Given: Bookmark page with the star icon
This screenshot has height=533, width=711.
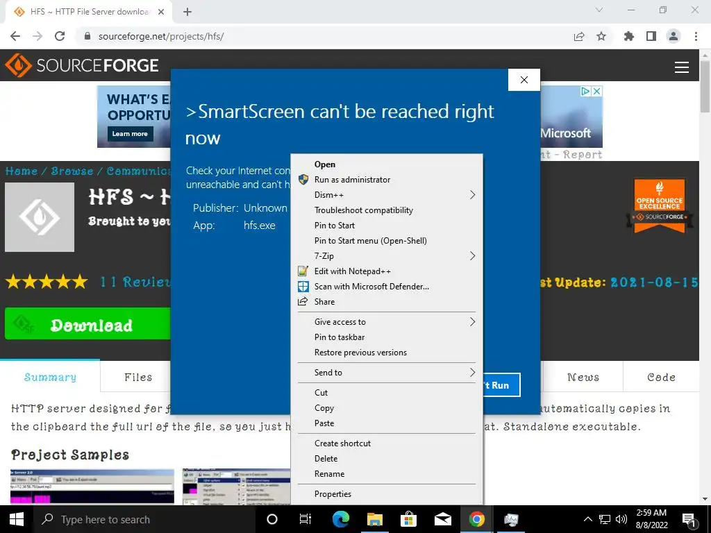Looking at the screenshot, I should point(601,36).
